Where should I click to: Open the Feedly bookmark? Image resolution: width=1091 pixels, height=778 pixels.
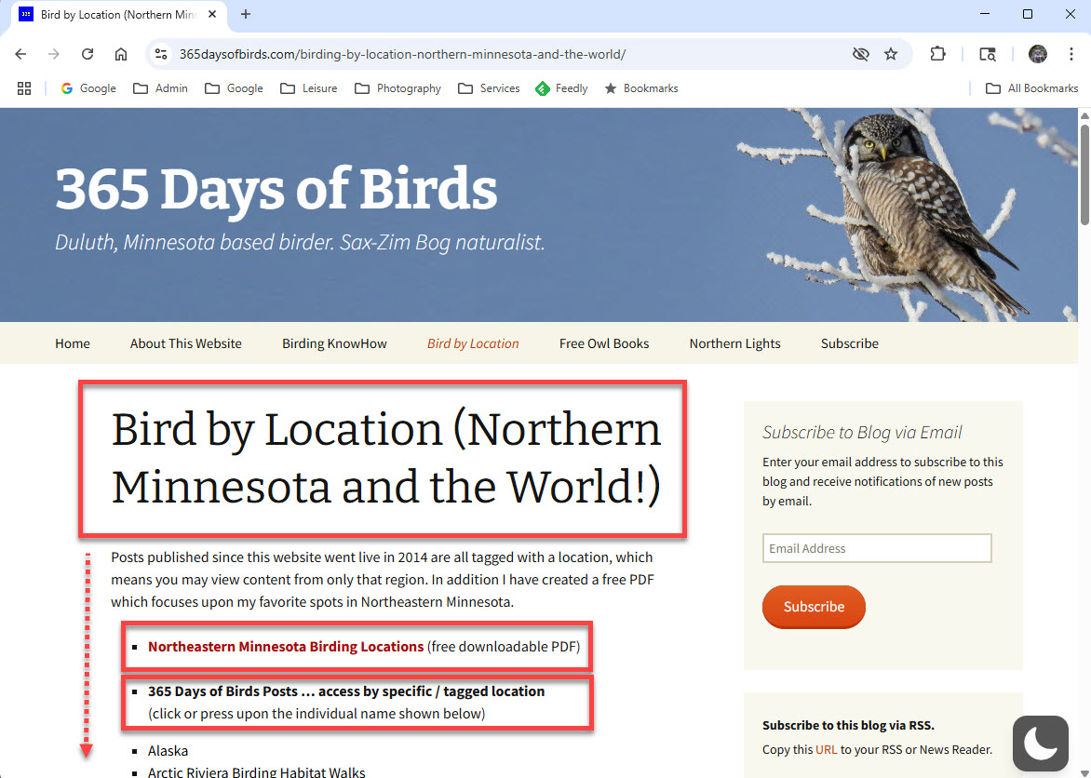[561, 88]
